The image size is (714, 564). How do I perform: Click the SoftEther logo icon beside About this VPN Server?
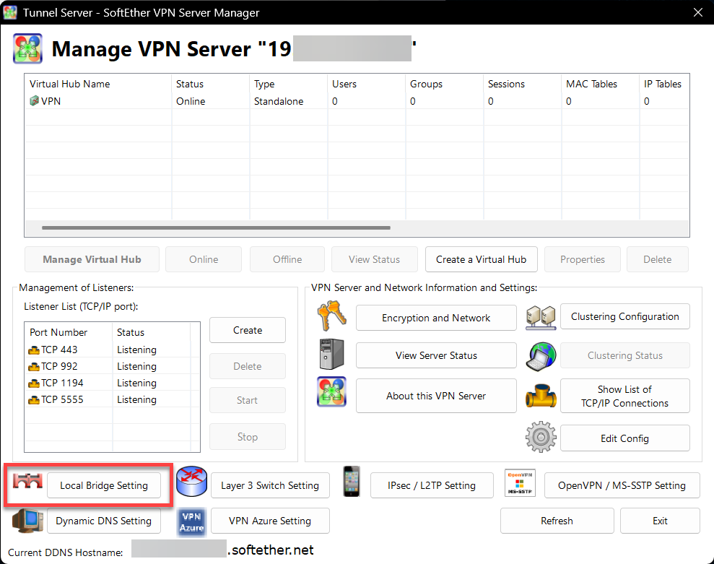point(331,392)
